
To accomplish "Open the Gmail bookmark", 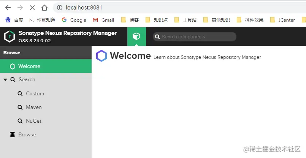I will (103, 20).
